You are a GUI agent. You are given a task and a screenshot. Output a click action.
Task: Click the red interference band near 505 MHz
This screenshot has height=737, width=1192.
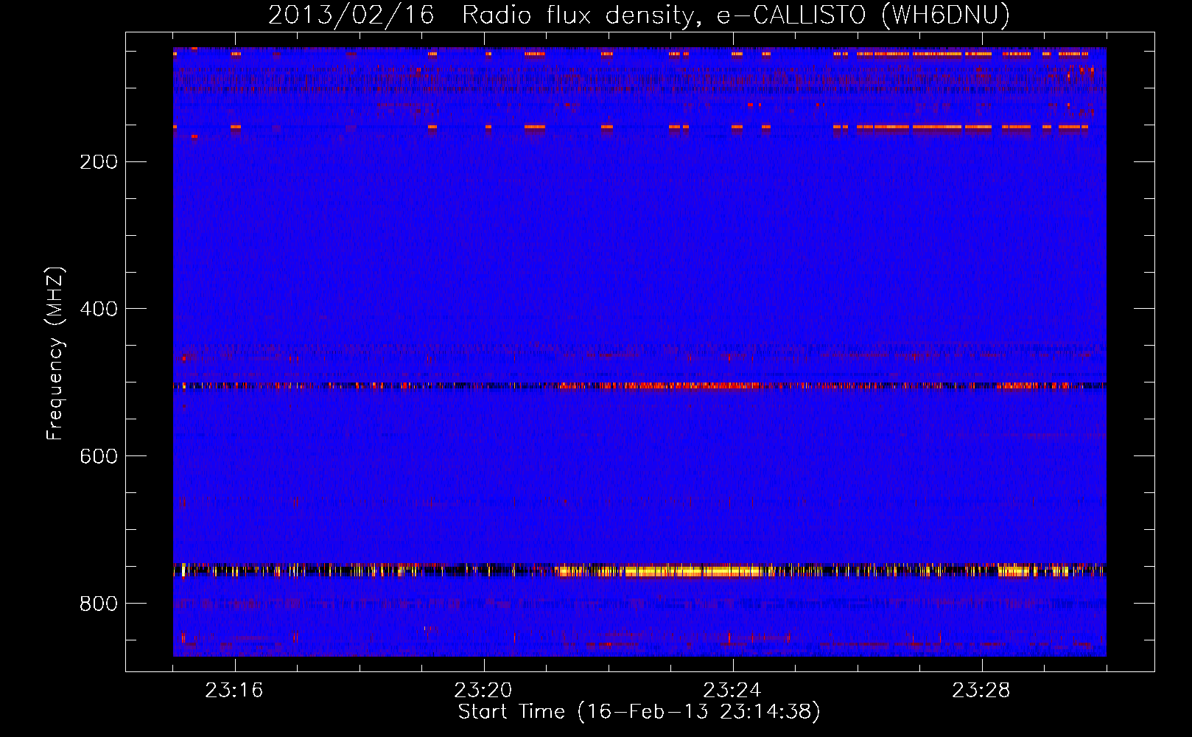point(639,385)
